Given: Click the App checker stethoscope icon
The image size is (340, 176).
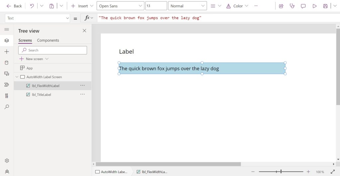Looking at the screenshot, I should coord(292,6).
